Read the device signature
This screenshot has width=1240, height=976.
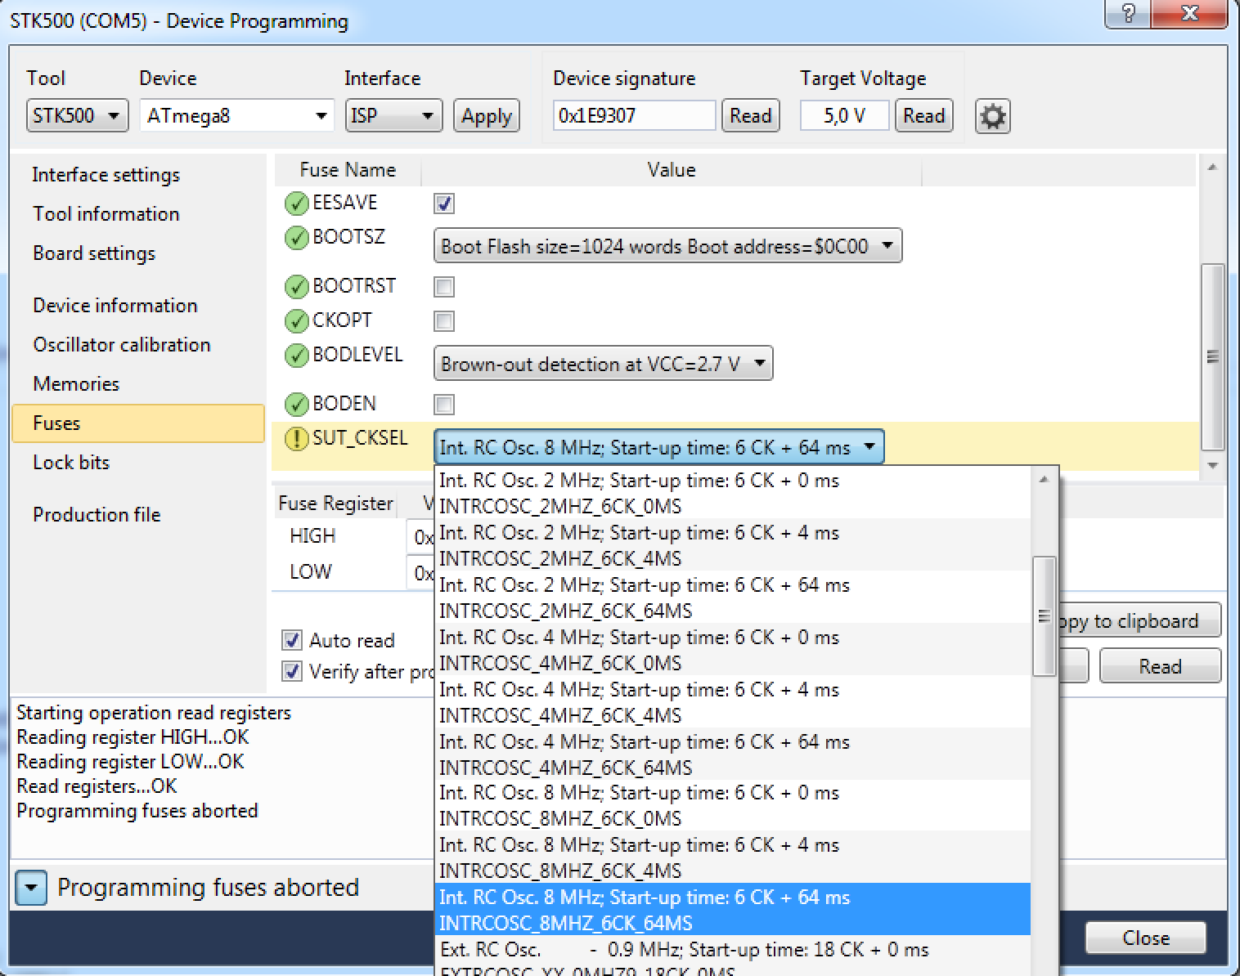point(750,116)
